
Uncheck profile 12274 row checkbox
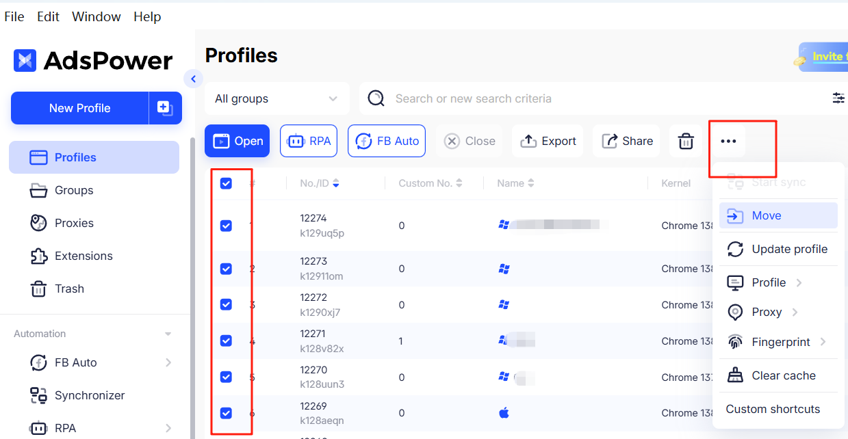click(226, 226)
